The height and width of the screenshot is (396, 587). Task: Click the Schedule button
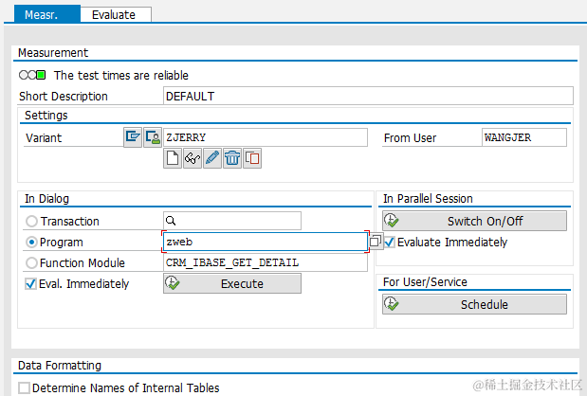pyautogui.click(x=474, y=304)
